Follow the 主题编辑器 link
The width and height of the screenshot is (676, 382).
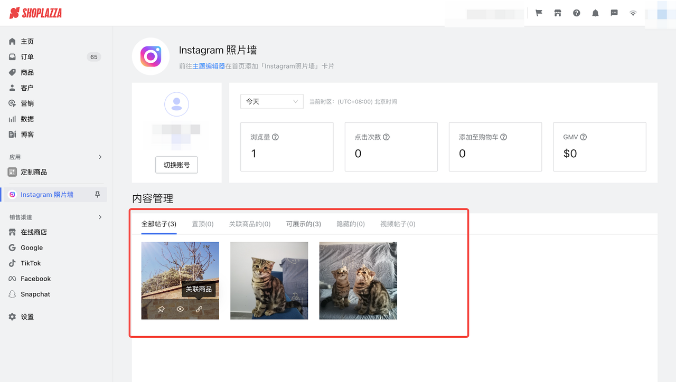(209, 66)
